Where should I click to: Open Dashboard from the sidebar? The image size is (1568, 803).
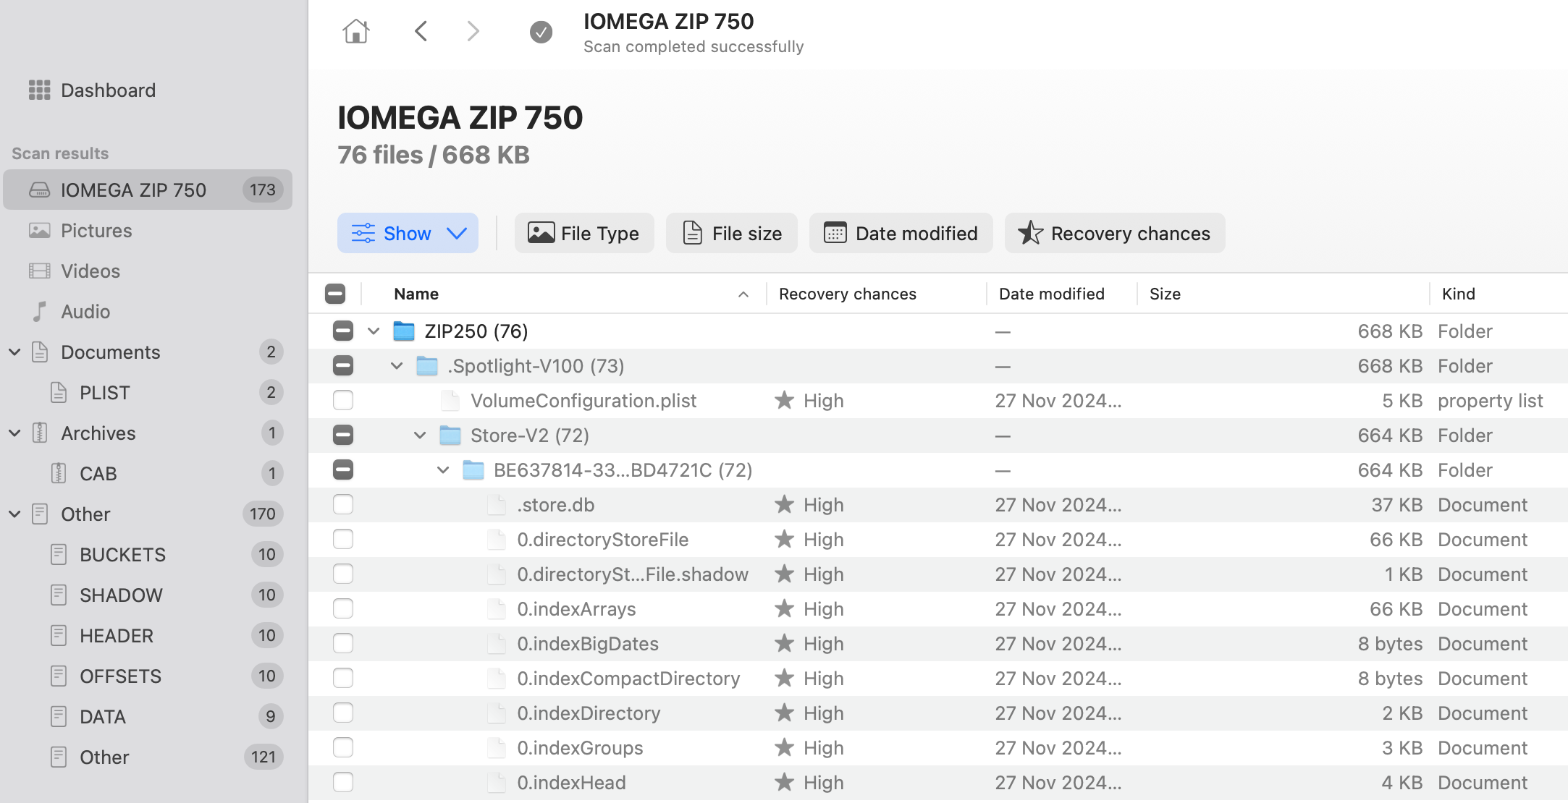coord(108,90)
